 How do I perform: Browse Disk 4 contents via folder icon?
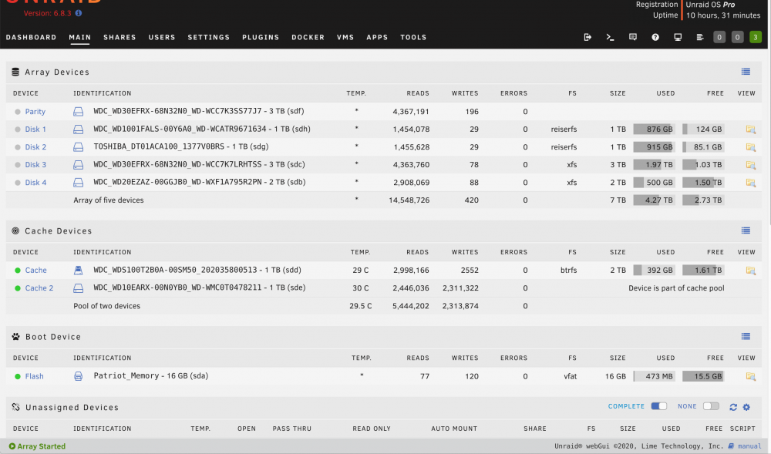point(750,182)
